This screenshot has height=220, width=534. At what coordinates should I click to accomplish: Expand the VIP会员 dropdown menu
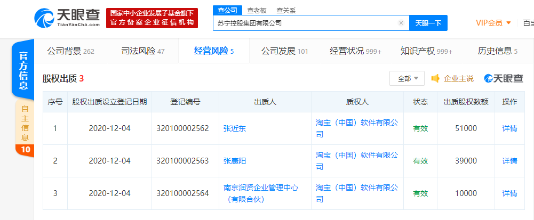[x=493, y=23]
